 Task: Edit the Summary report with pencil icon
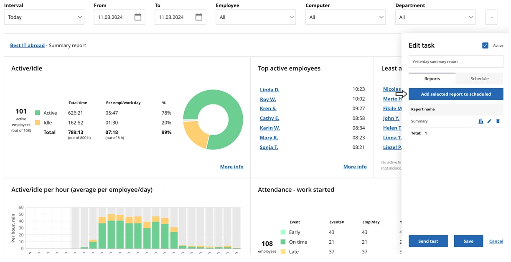pyautogui.click(x=489, y=121)
